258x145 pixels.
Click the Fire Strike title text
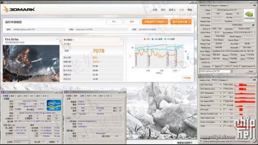[x=12, y=39]
